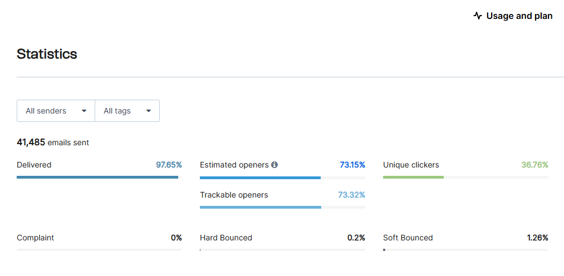Click the Hard Bounced label
Screen dimensions: 564x276
(x=226, y=238)
